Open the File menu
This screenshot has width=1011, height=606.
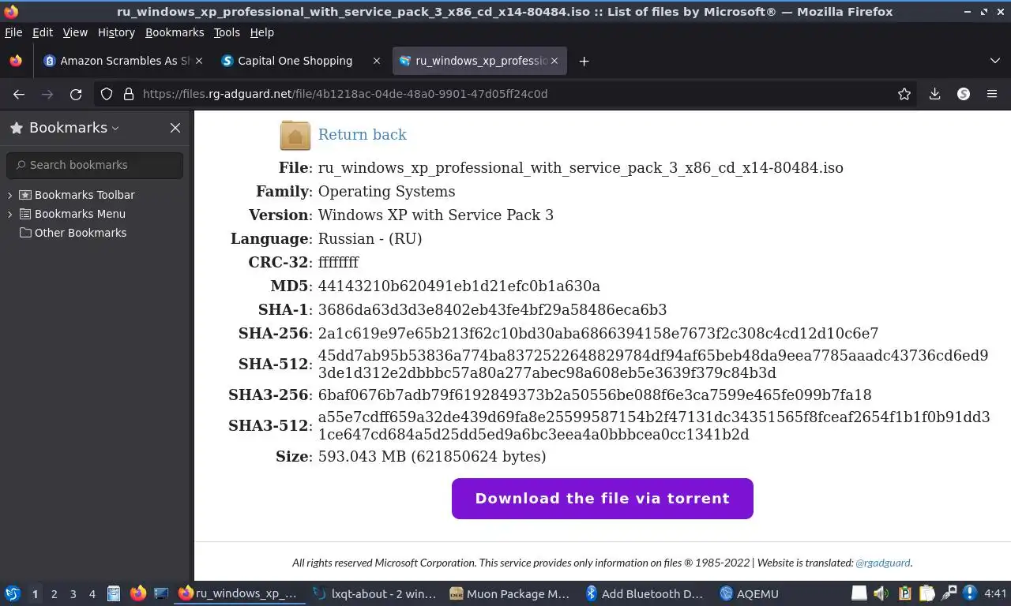coord(13,32)
